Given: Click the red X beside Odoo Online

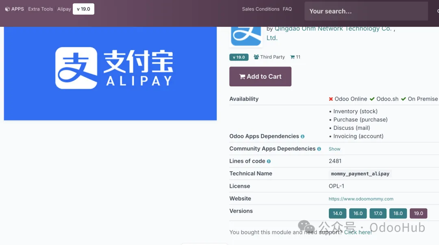Looking at the screenshot, I should click(x=330, y=99).
